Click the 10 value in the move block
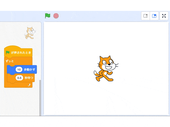This screenshot has height=127, width=170. coord(19,70)
